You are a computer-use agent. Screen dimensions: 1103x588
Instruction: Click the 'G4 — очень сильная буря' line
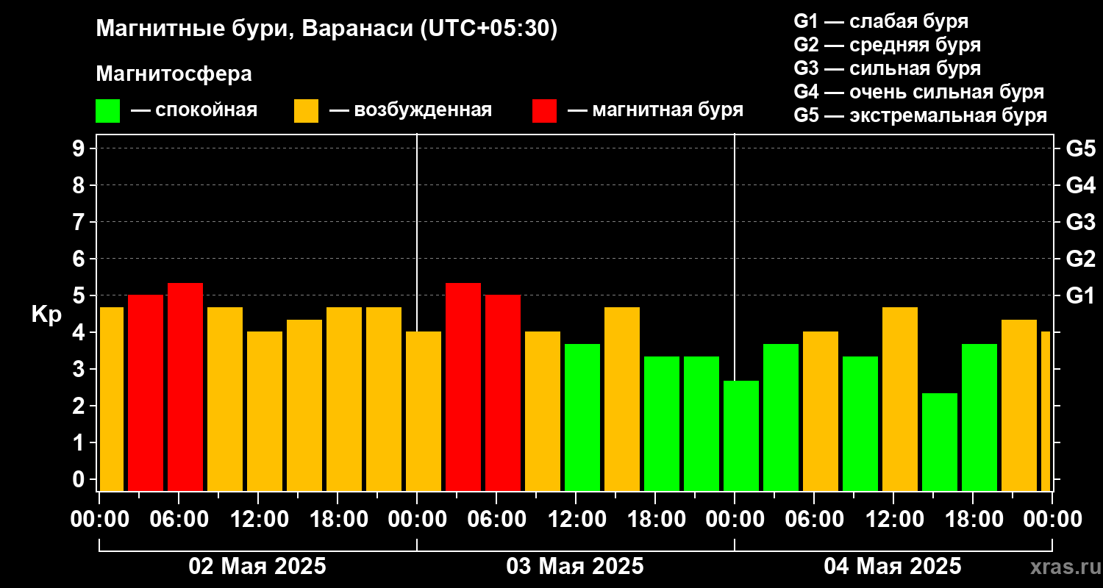point(919,92)
